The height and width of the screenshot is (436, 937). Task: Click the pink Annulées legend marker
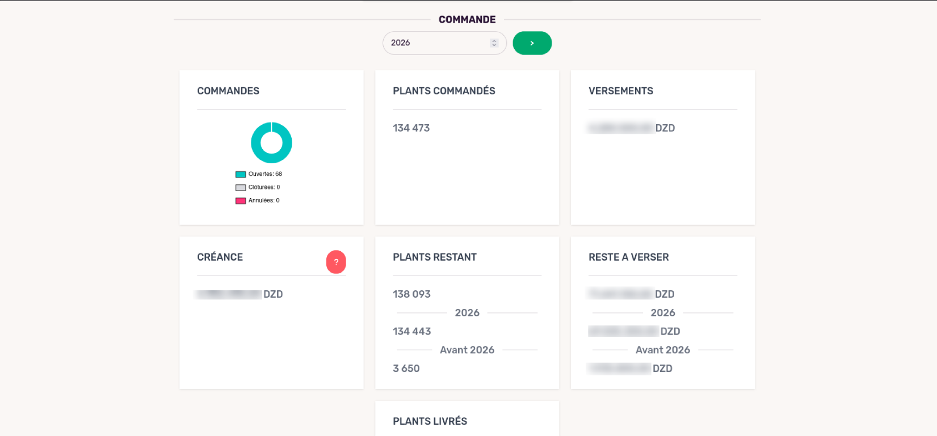[239, 200]
